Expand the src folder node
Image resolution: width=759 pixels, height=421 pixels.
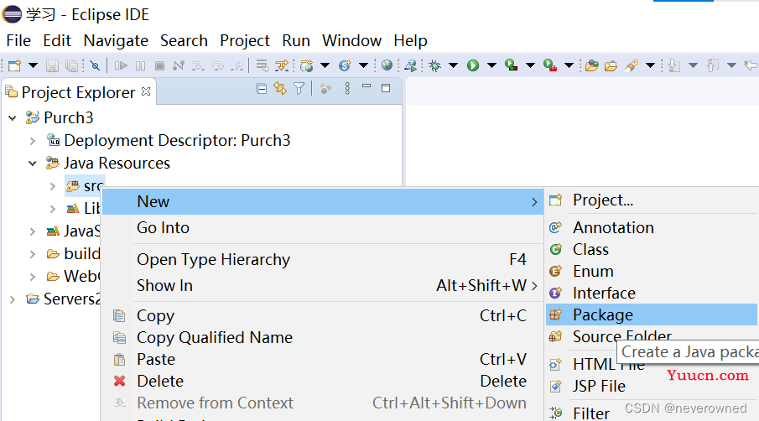tap(53, 186)
